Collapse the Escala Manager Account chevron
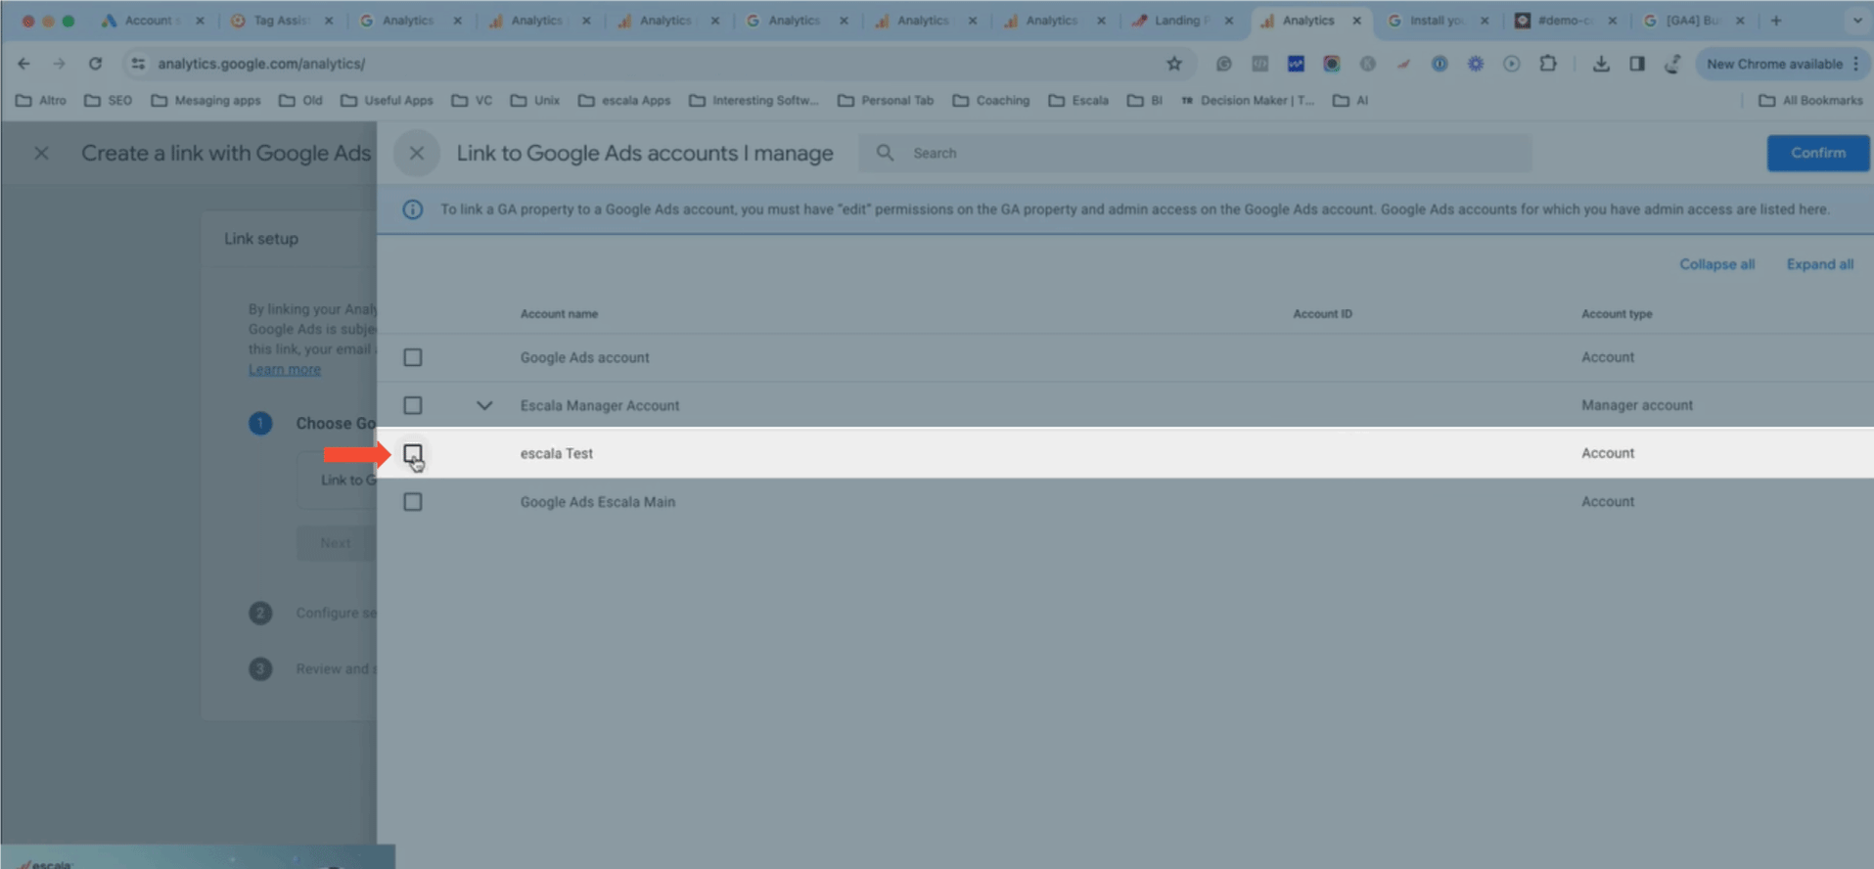This screenshot has width=1874, height=869. [x=484, y=405]
